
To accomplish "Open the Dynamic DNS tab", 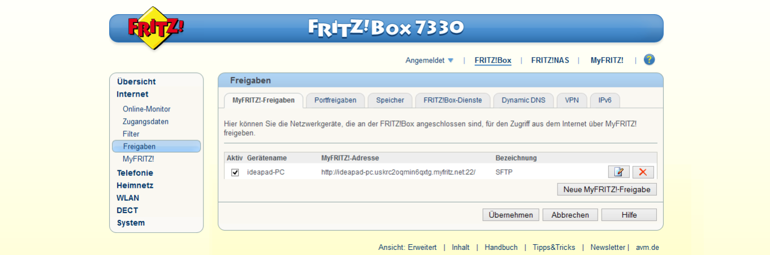I will (523, 100).
